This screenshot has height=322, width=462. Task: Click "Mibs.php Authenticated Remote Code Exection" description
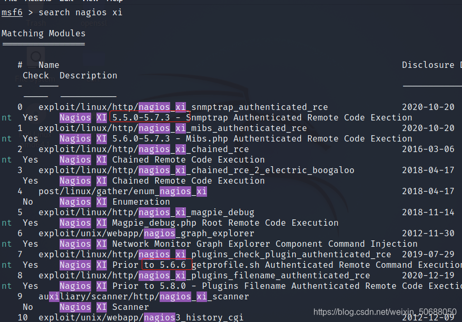(299, 138)
